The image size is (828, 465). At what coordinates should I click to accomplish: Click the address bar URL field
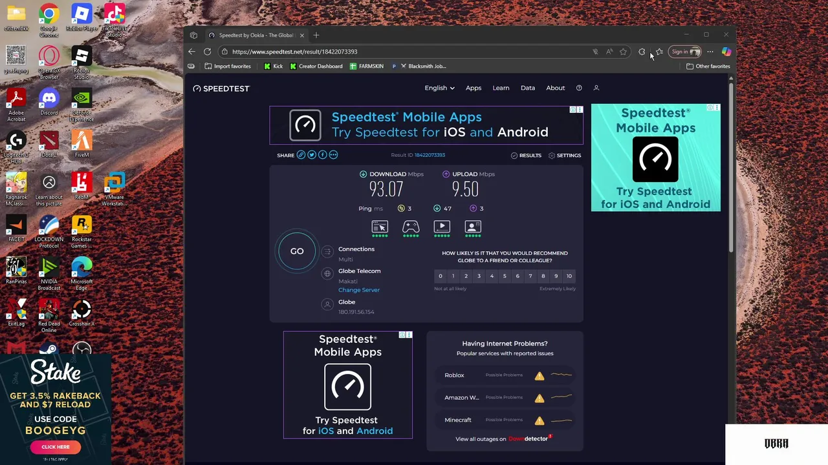coord(414,52)
